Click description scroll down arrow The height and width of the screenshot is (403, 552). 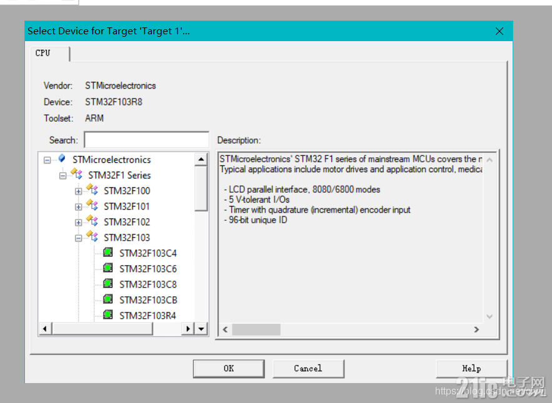tap(489, 316)
